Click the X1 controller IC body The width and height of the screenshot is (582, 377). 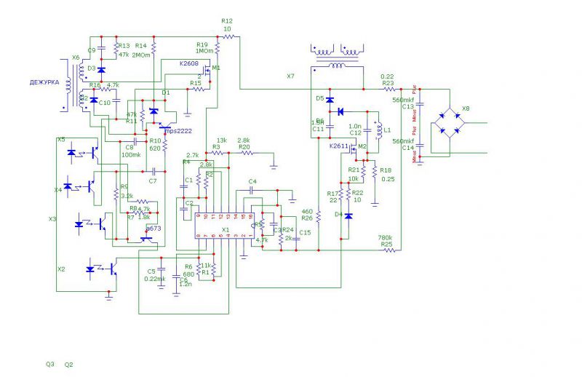[x=226, y=227]
